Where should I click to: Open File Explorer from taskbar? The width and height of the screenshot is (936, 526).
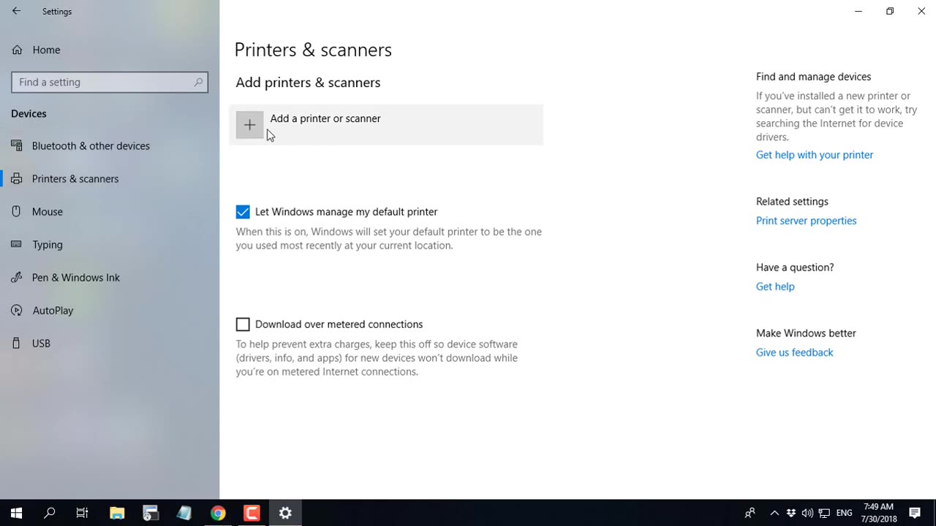click(x=117, y=513)
